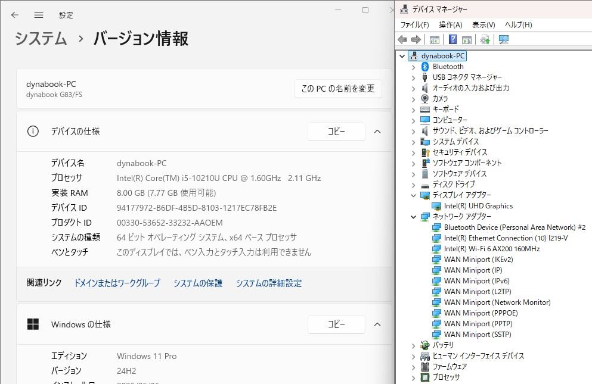Viewport: 592px width, 384px height.
Task: Open ドメインまたはワークグループ link
Action: 117,283
